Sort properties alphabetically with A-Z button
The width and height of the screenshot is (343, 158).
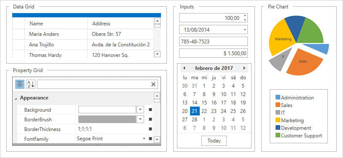click(31, 84)
